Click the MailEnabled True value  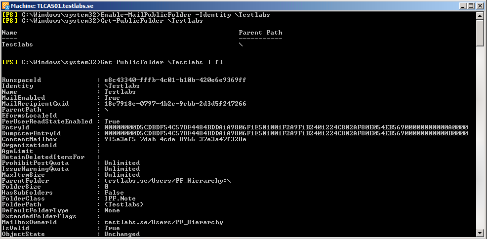click(112, 98)
